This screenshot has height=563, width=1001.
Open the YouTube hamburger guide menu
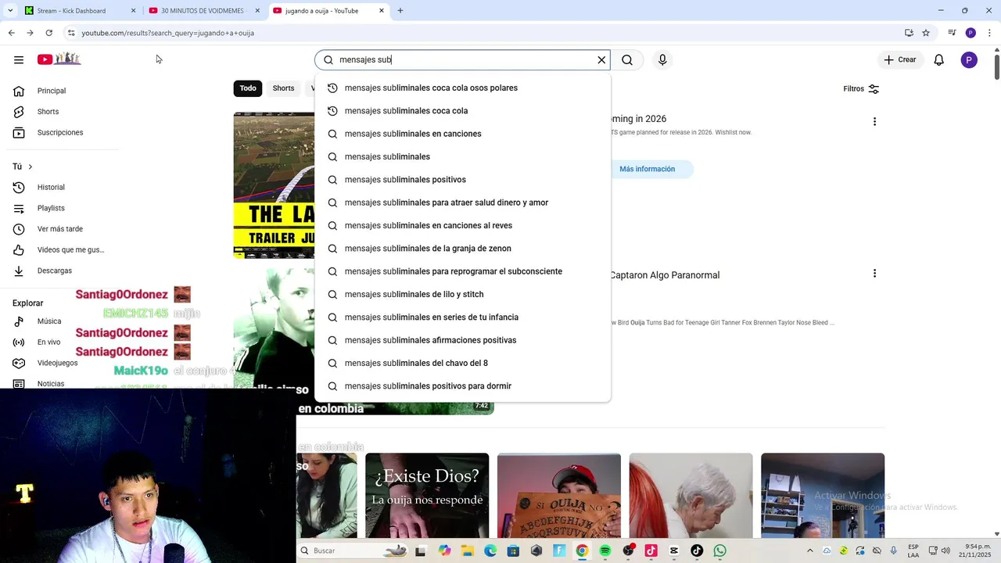[19, 60]
